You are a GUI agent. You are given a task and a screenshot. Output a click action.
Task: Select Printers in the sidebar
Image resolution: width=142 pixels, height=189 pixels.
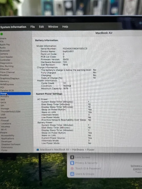[x=5, y=96]
